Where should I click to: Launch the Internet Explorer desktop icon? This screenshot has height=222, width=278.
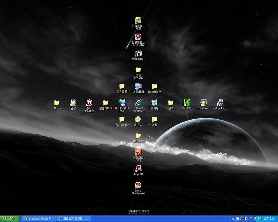(x=138, y=106)
